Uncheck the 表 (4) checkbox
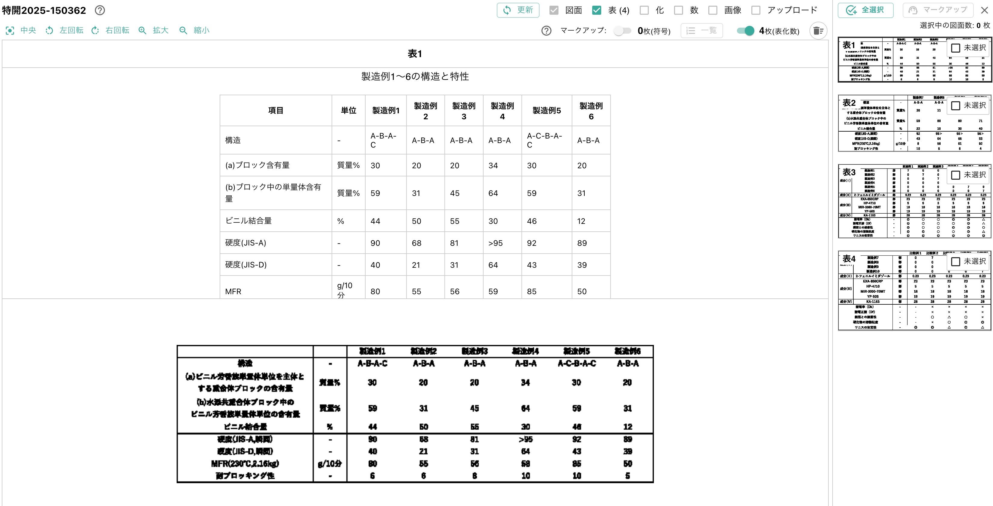993x506 pixels. 596,11
